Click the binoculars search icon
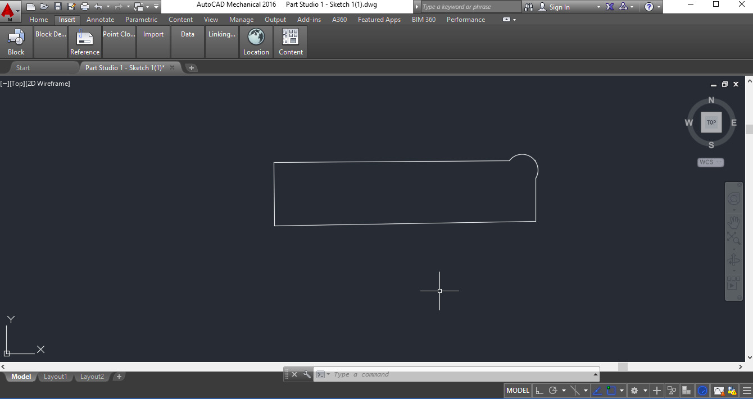 click(x=529, y=7)
